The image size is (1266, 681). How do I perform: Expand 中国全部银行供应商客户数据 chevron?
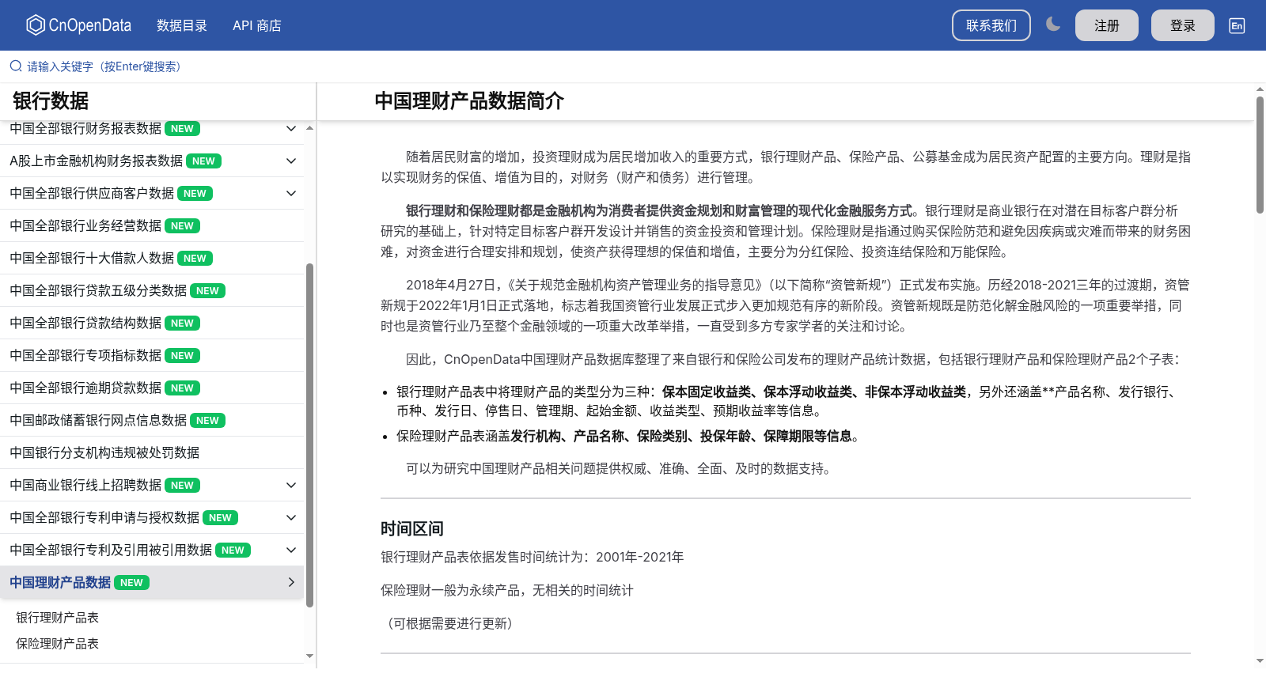pyautogui.click(x=291, y=193)
